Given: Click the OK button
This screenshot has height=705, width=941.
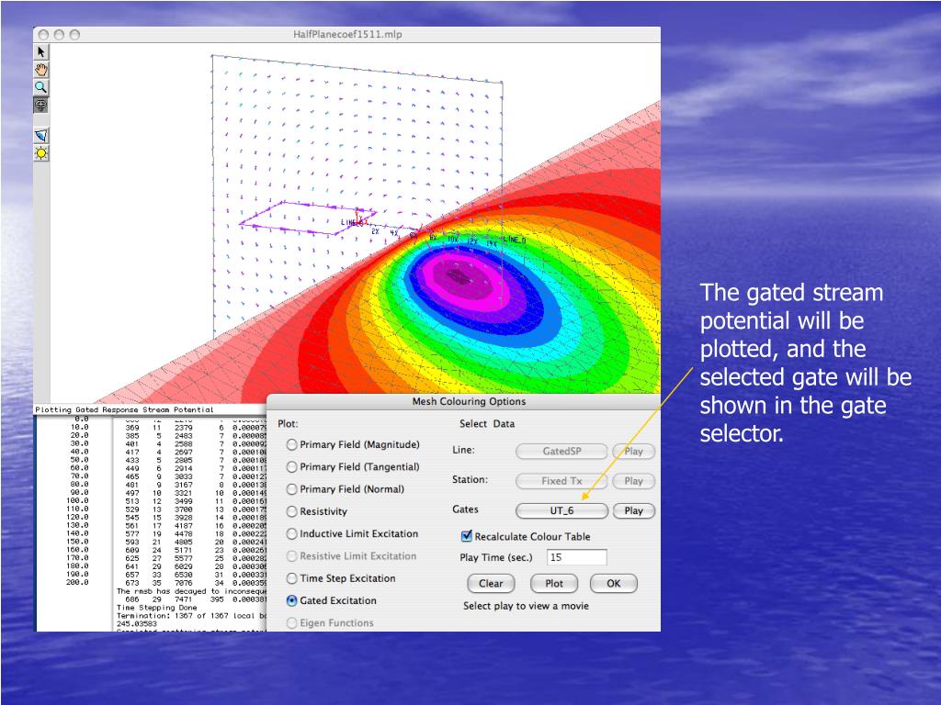Looking at the screenshot, I should tap(613, 583).
